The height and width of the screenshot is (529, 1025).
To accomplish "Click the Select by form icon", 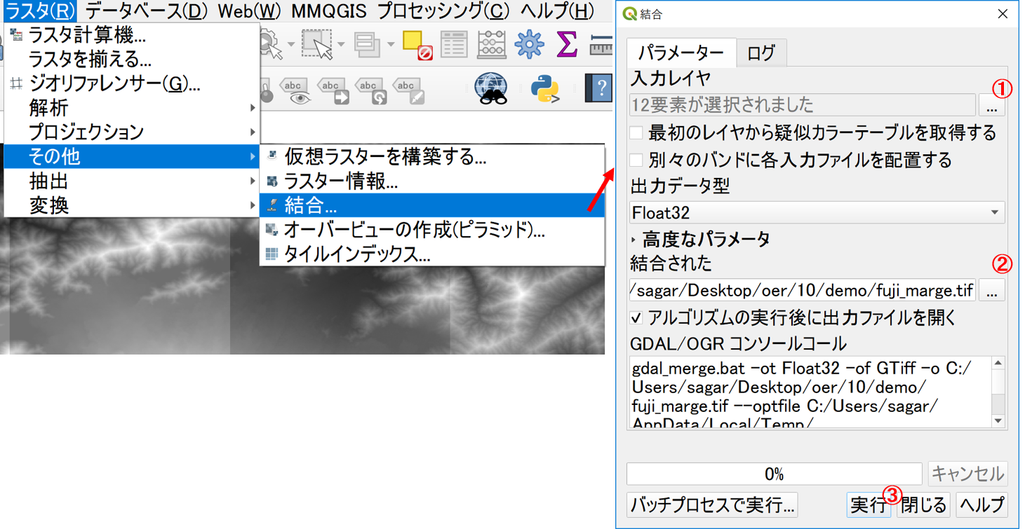I will (x=367, y=44).
